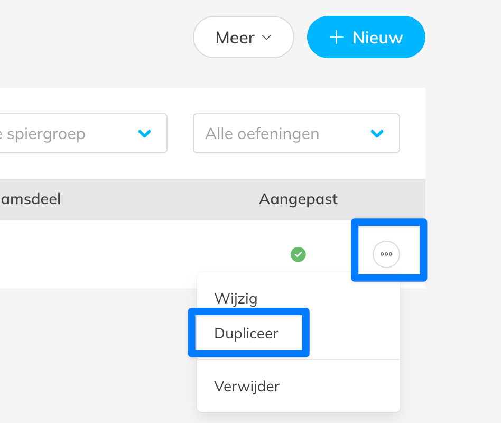Pick Verwijder from the context menu
The image size is (501, 423).
coord(247,386)
